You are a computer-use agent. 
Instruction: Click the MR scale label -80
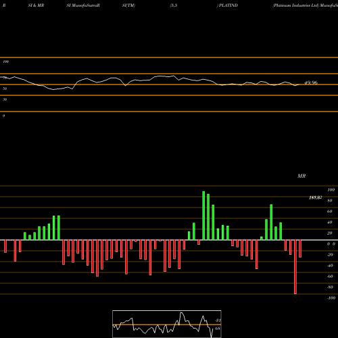click(x=330, y=287)
